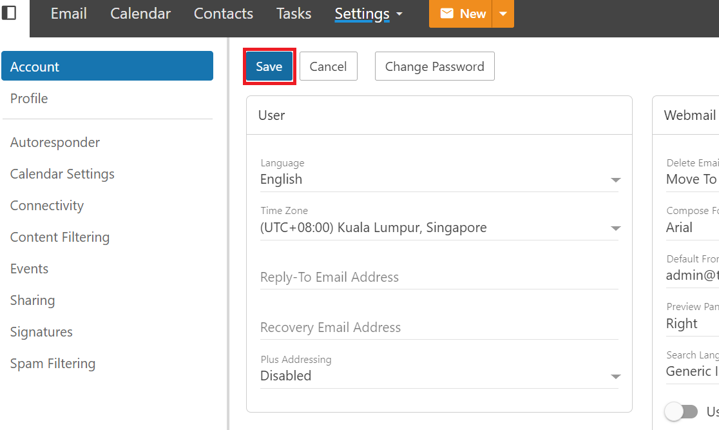Open the Tasks tab

coord(294,14)
